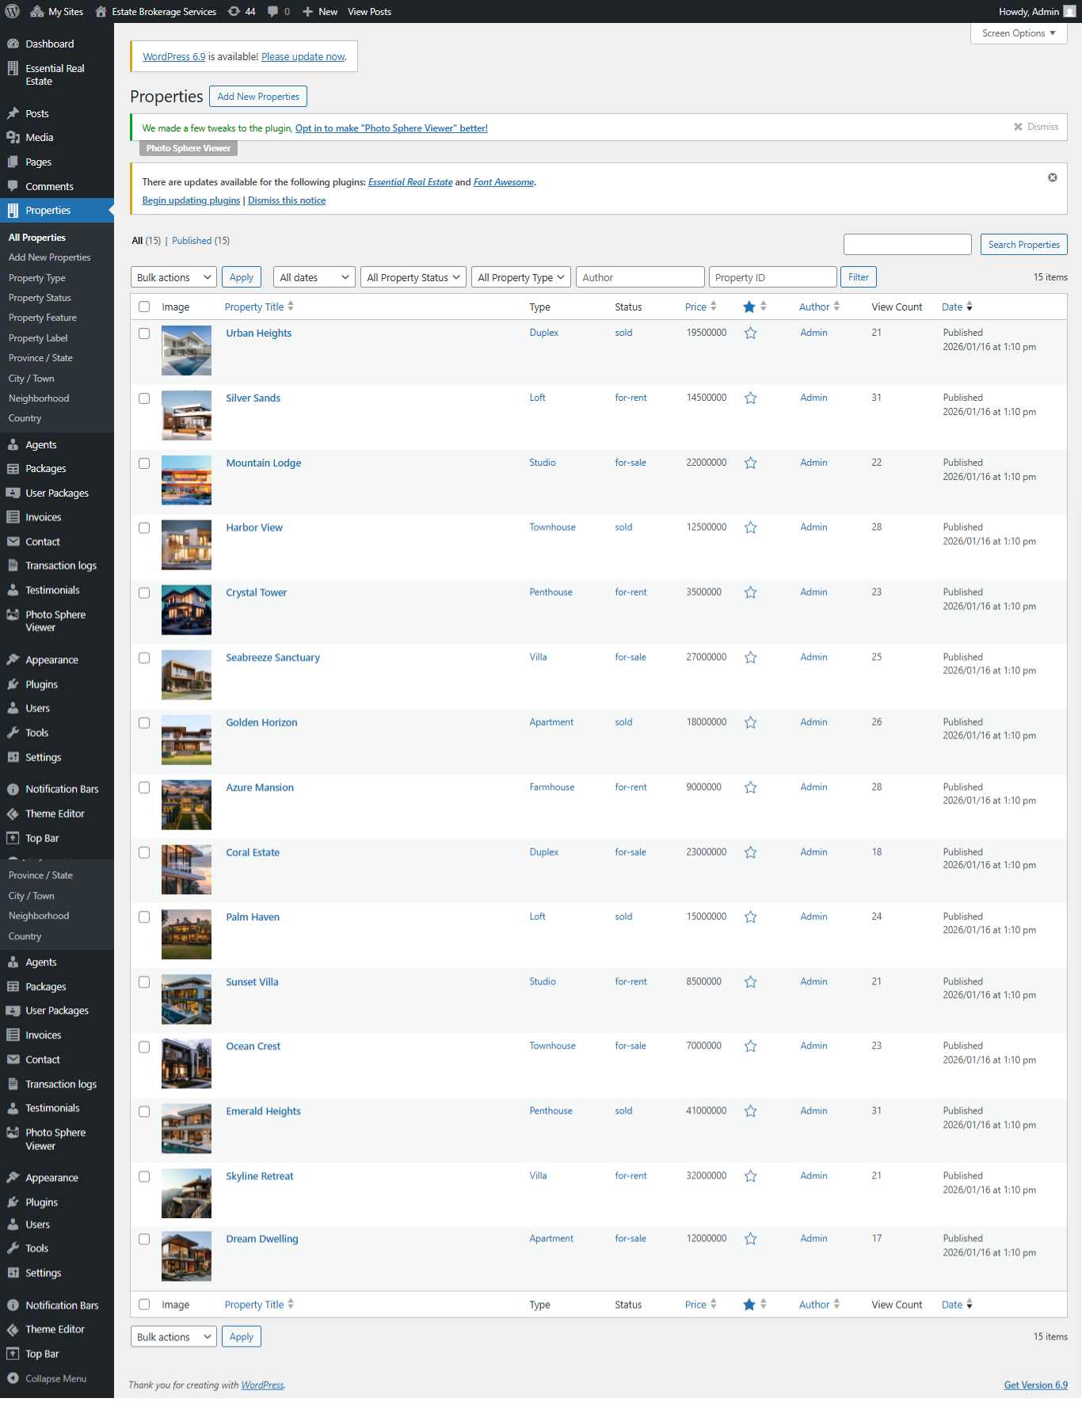Click the Add New Properties button
This screenshot has width=1082, height=1402.
pos(258,97)
